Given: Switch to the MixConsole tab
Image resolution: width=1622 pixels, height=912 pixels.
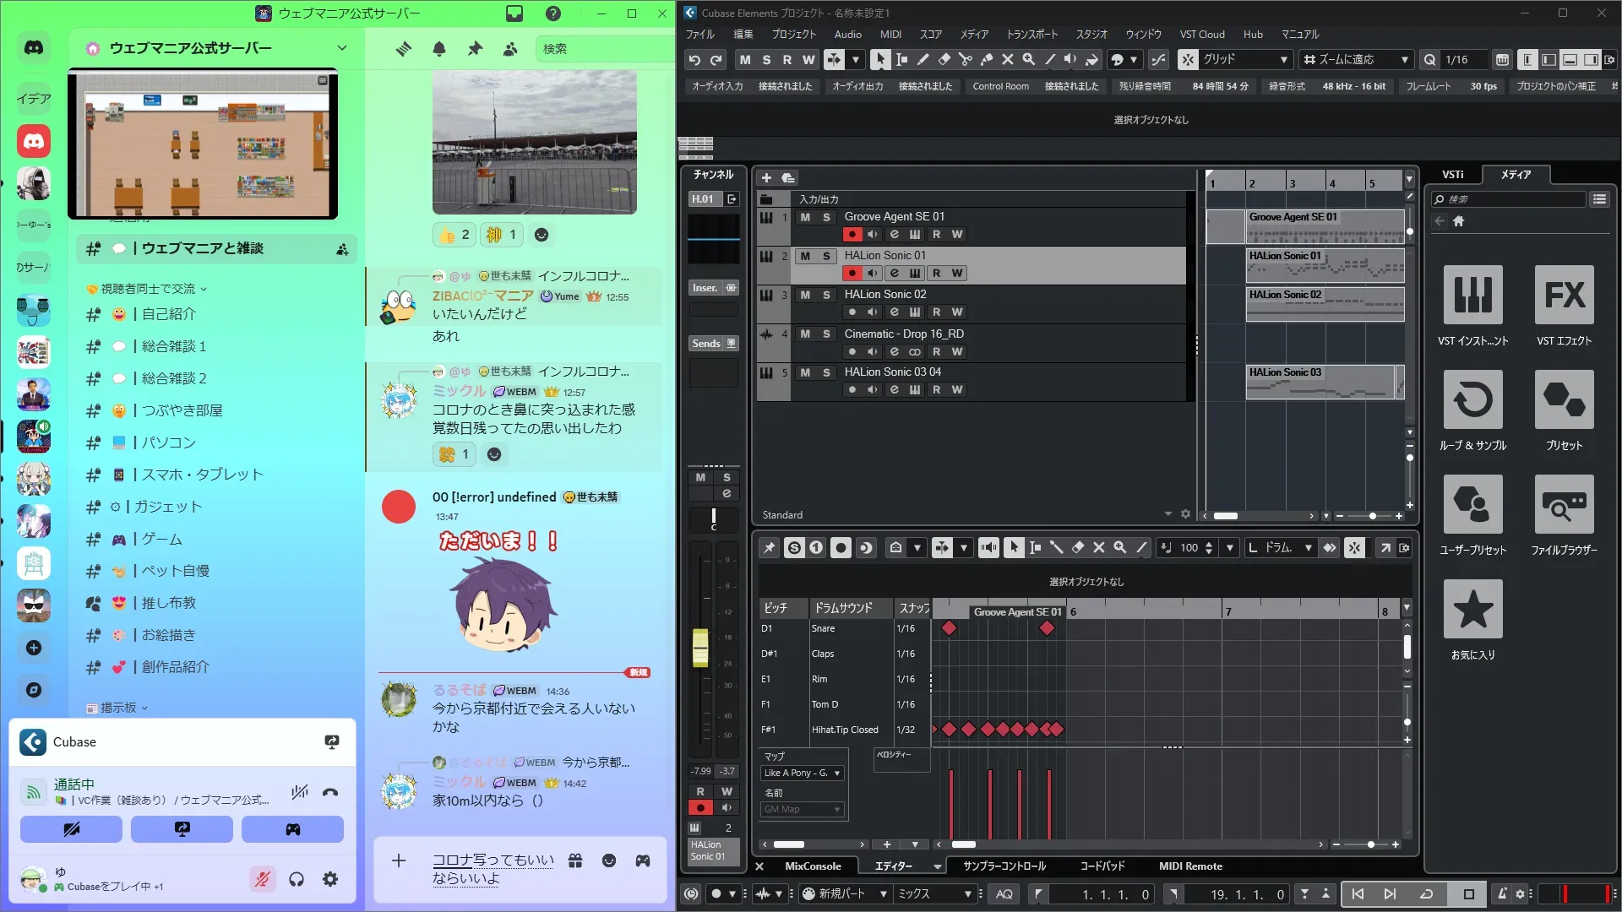Looking at the screenshot, I should tap(812, 866).
